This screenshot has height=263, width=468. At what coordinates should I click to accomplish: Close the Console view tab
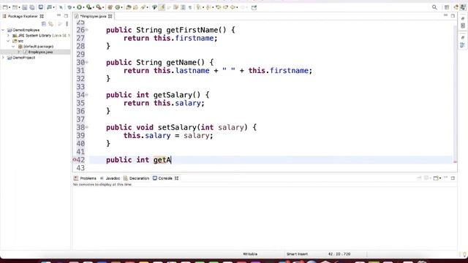(x=177, y=178)
